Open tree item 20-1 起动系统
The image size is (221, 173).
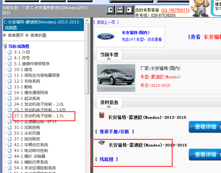[x=27, y=98]
